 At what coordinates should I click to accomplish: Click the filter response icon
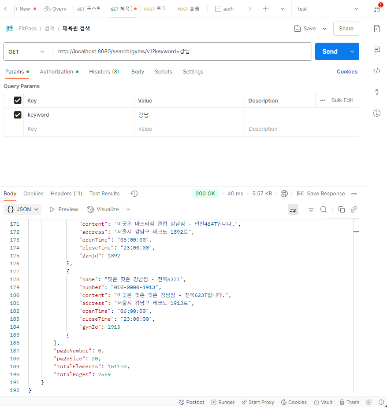click(x=311, y=209)
